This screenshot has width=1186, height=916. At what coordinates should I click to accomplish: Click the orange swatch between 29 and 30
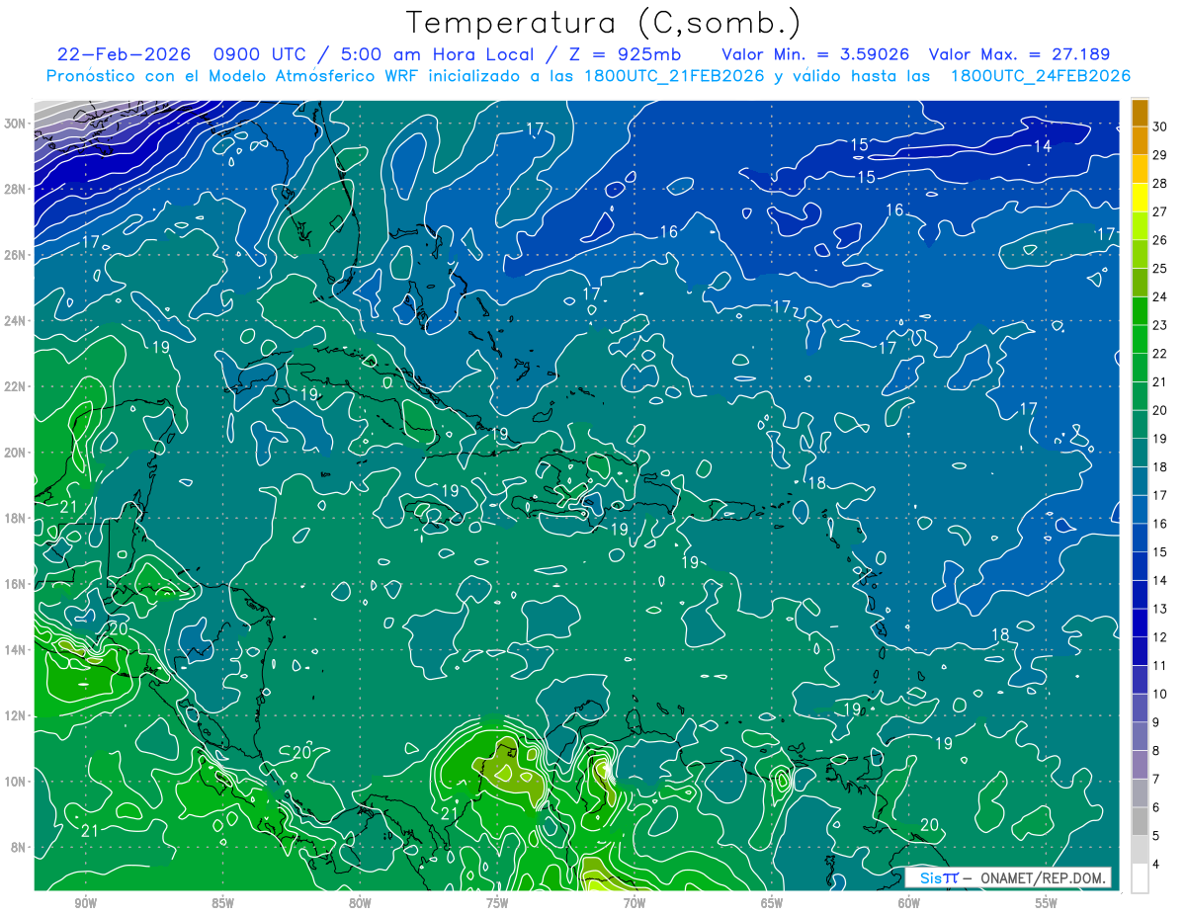(1141, 141)
